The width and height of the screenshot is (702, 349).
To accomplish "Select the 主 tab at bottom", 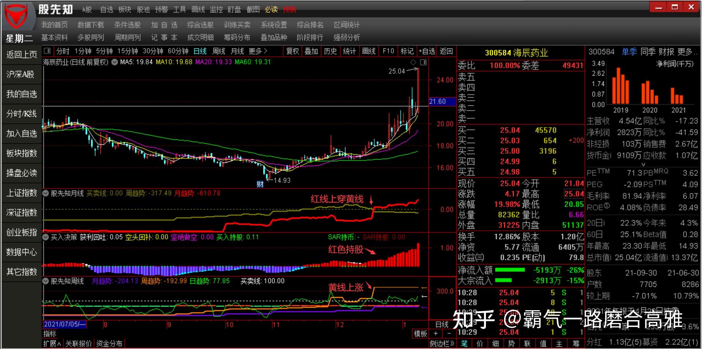I will click(x=559, y=344).
